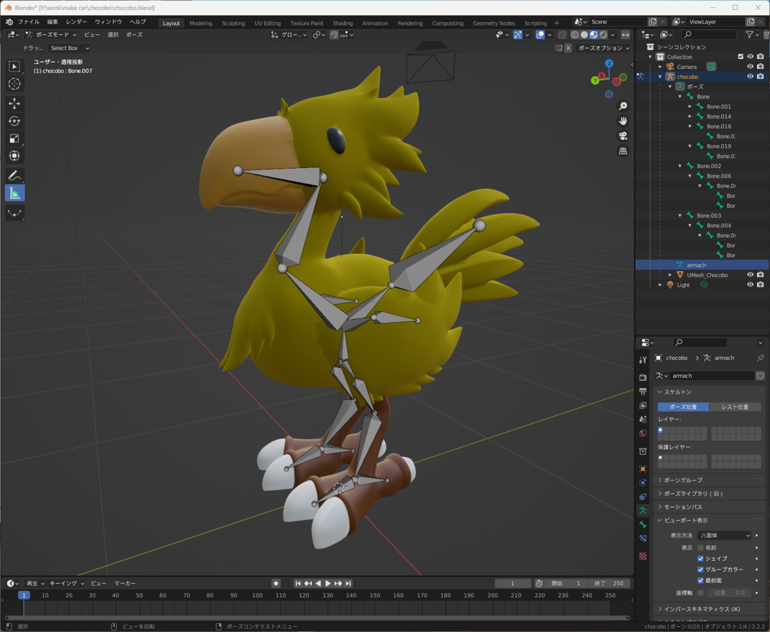Click the pan hand viewport icon

tap(622, 121)
